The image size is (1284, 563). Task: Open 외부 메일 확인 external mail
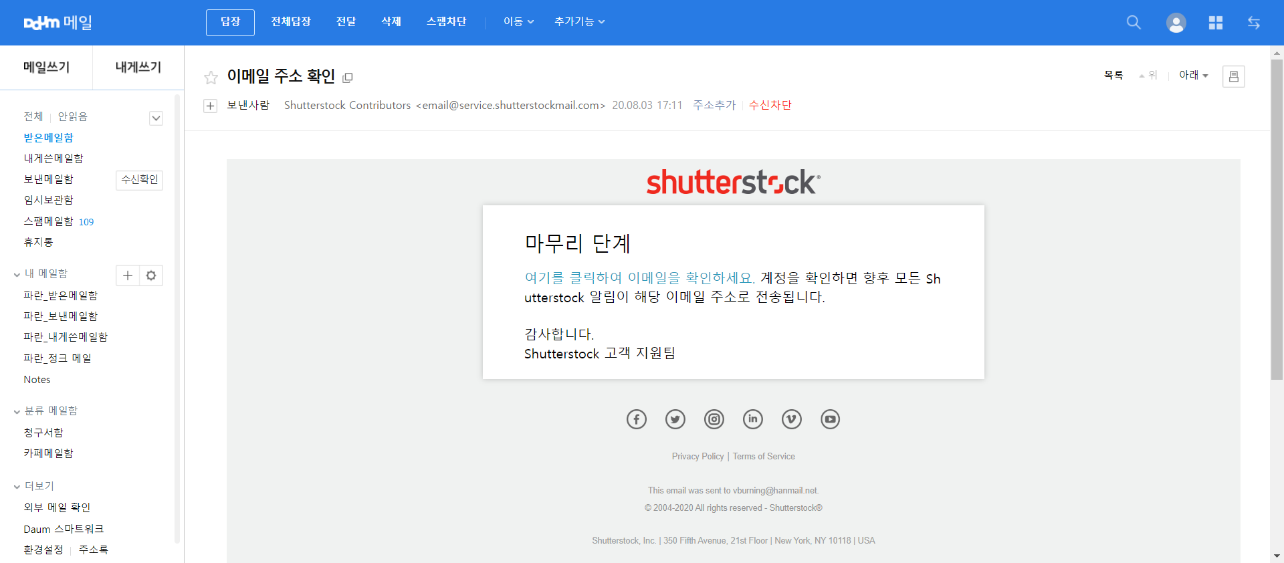[x=57, y=508]
